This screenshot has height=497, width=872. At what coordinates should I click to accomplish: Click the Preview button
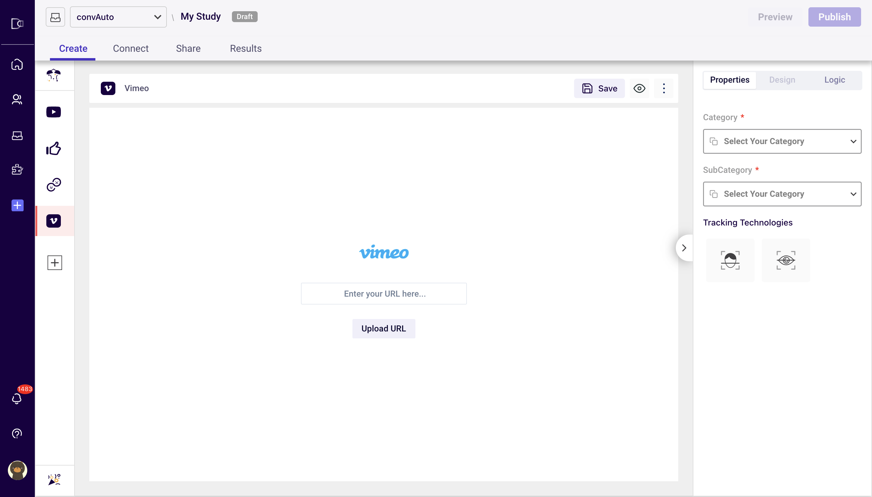point(775,17)
